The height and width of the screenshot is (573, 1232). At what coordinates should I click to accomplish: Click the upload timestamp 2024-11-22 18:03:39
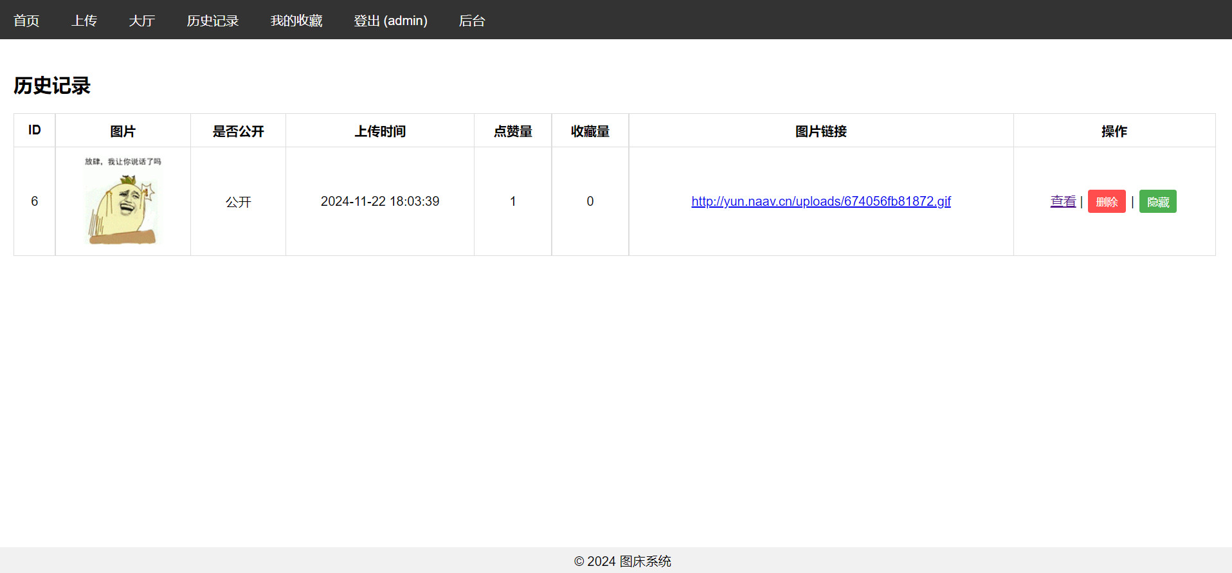pos(379,201)
